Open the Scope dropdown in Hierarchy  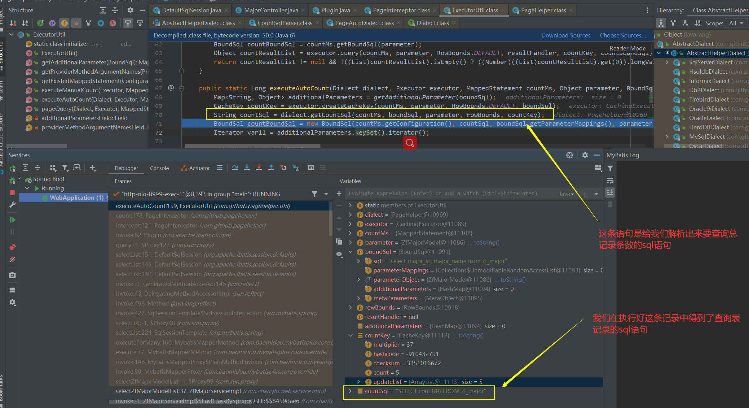pos(736,23)
